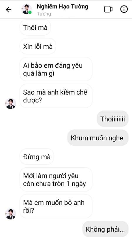
Task: Select the 'Thôi mà' message bubble
Action: point(35,28)
